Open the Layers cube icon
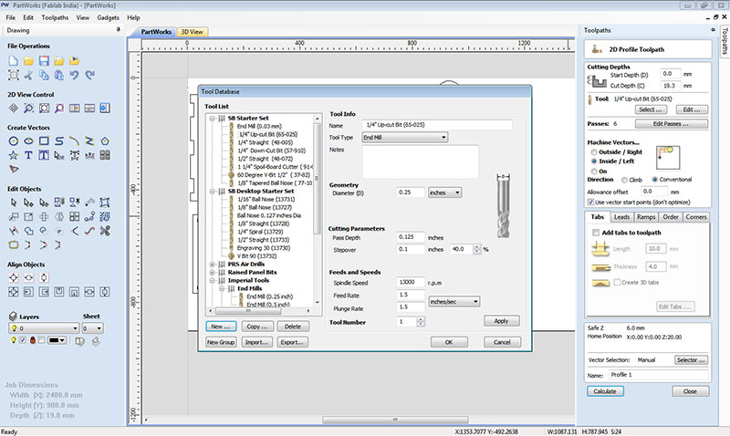Viewport: 730px width, 436px height. click(13, 316)
